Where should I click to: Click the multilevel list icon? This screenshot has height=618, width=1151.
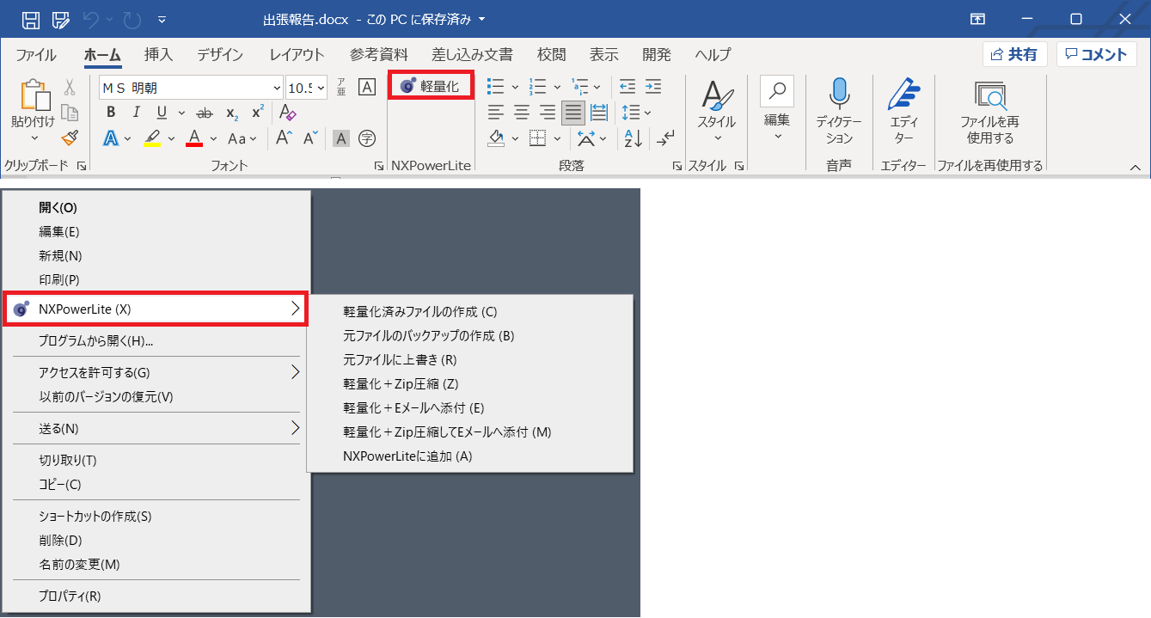point(580,87)
